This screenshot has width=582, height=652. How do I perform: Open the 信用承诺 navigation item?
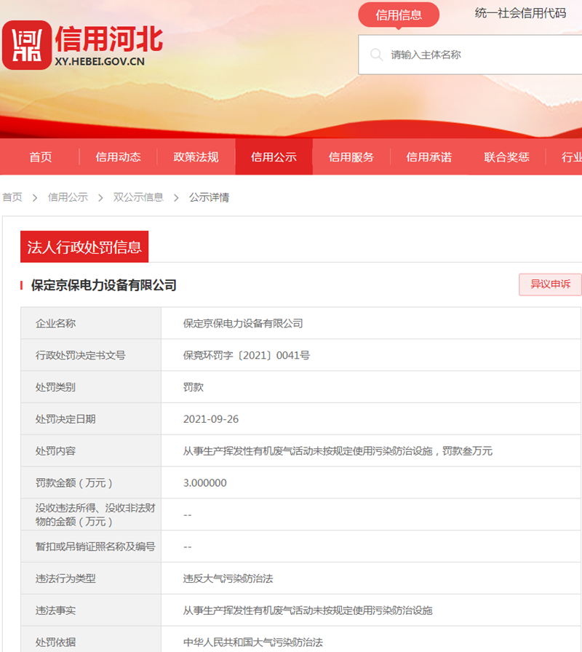coord(429,156)
